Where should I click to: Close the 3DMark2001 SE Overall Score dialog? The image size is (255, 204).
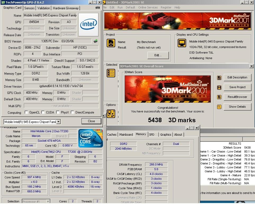251,66
